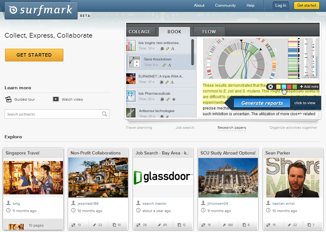Click pages icon on Job Search card

tap(179, 225)
